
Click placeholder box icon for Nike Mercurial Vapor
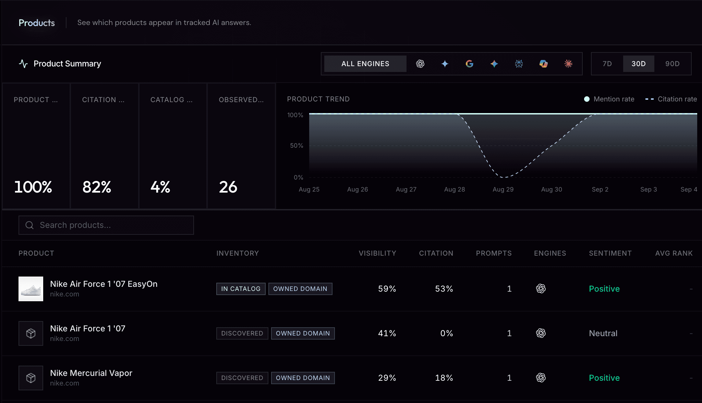pyautogui.click(x=31, y=378)
